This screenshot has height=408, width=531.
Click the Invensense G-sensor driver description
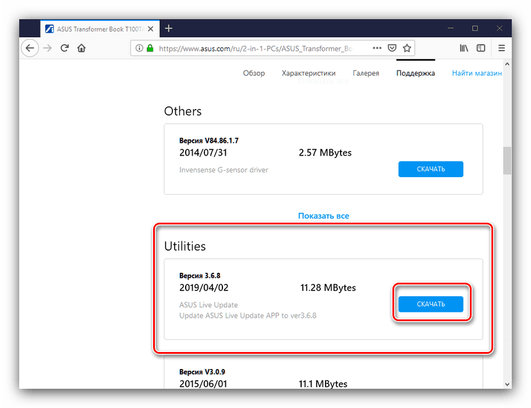224,170
